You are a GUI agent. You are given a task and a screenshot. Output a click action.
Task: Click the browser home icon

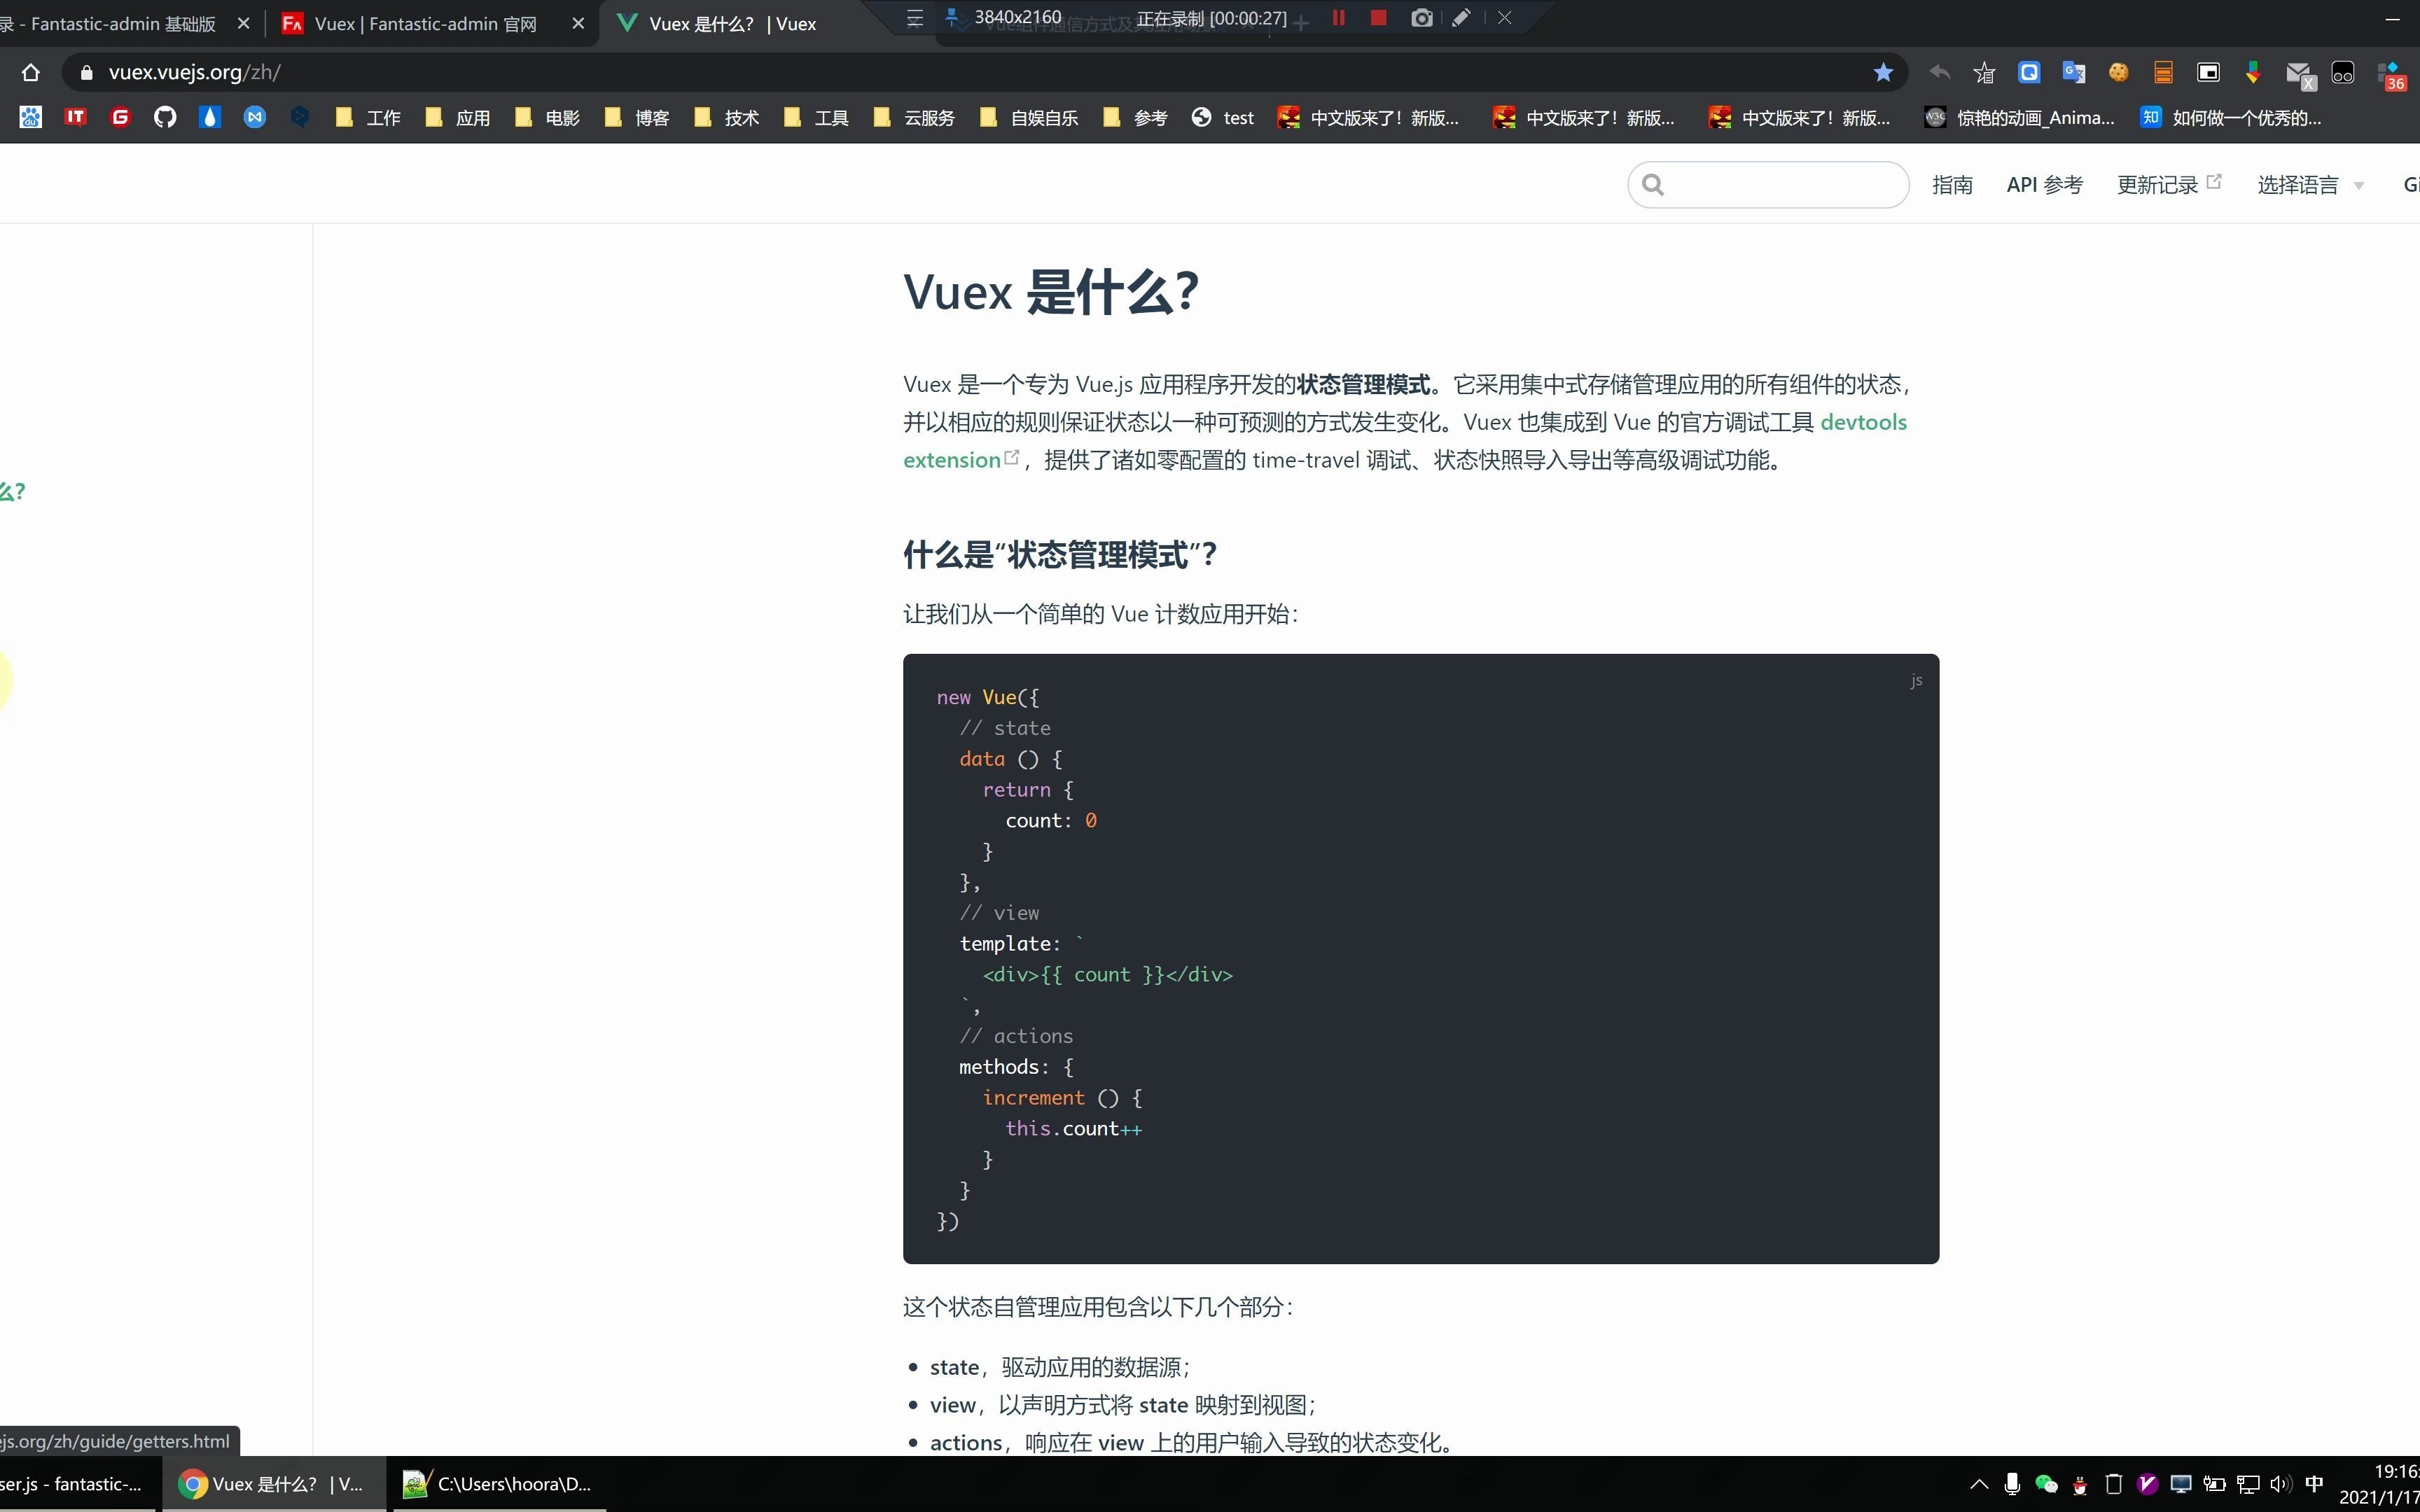coord(31,72)
